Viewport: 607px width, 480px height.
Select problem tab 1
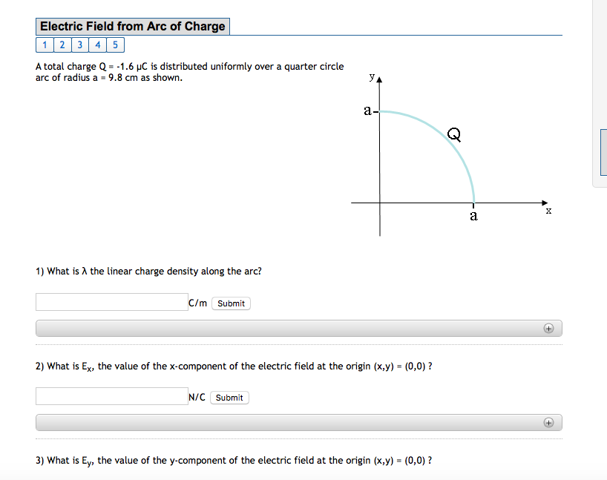pos(45,45)
